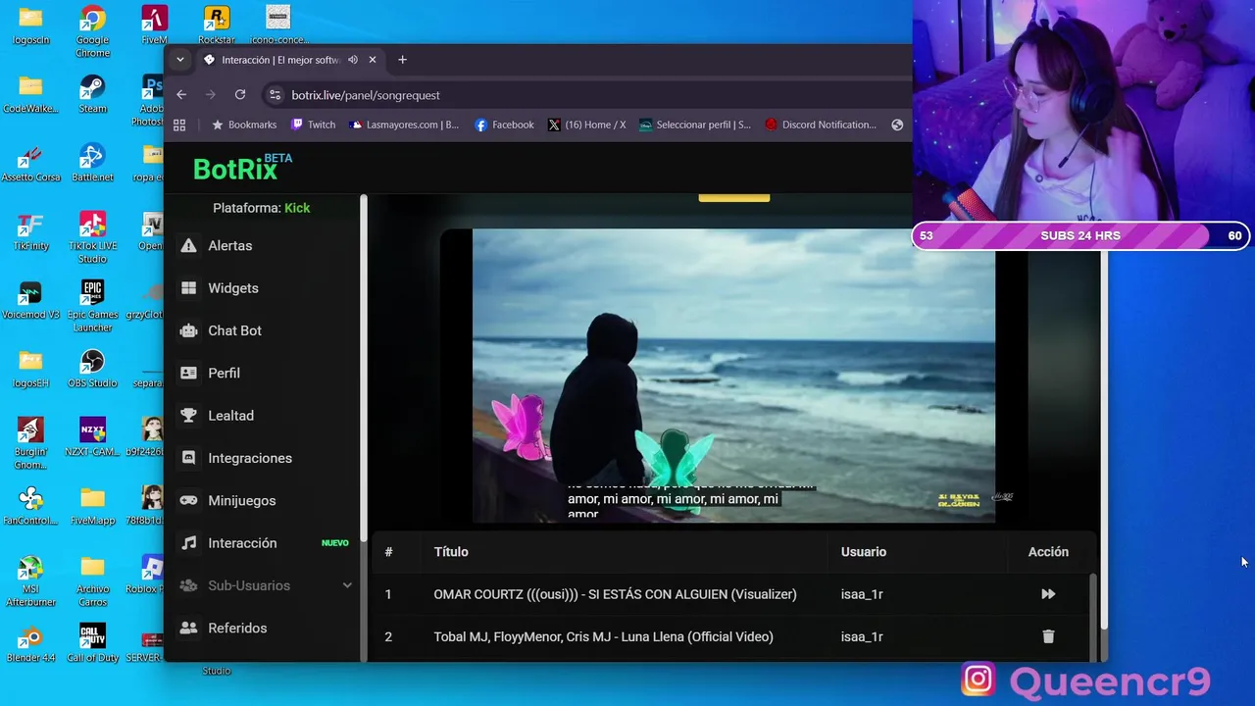Image resolution: width=1255 pixels, height=706 pixels.
Task: Open NZXT CAM desktop icon
Action: point(92,437)
